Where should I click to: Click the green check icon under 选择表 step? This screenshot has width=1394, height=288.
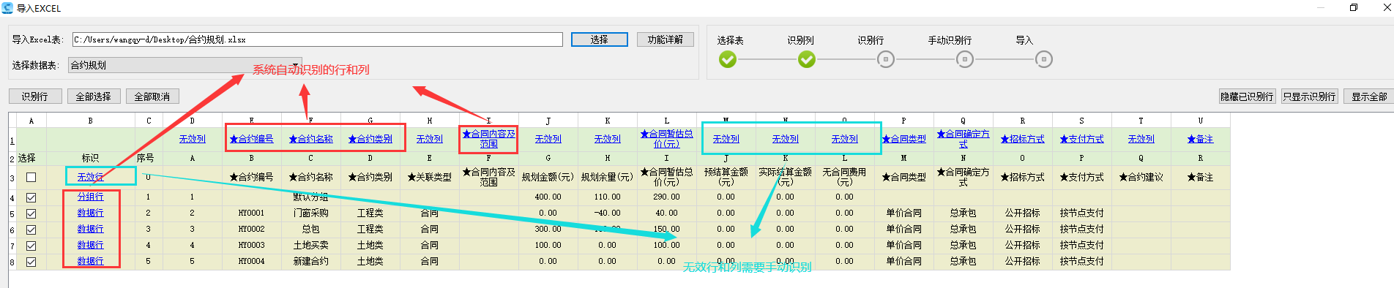728,59
